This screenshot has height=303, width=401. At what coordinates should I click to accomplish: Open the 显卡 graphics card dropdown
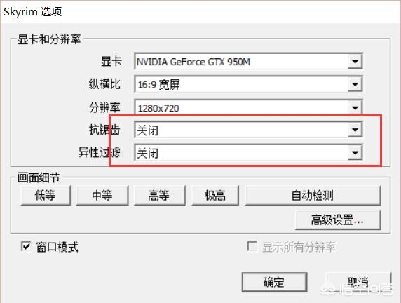click(355, 62)
